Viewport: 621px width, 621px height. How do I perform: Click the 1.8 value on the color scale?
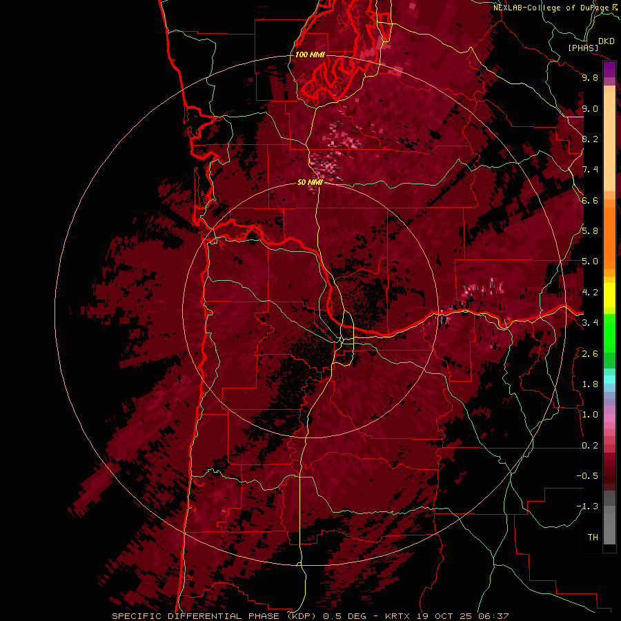coord(590,384)
